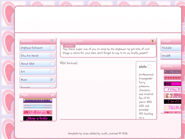Click the flags!! panel header icon

pyautogui.click(x=52, y=95)
